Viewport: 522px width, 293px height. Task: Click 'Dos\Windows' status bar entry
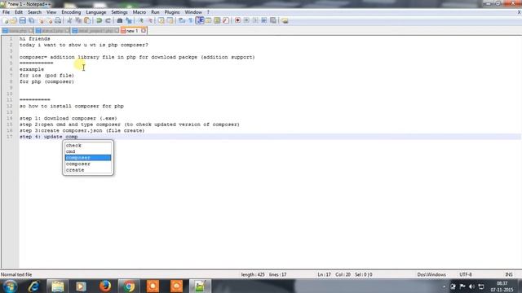pyautogui.click(x=431, y=275)
